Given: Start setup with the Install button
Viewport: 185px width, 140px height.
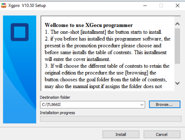Looking at the screenshot, I should (121, 134).
